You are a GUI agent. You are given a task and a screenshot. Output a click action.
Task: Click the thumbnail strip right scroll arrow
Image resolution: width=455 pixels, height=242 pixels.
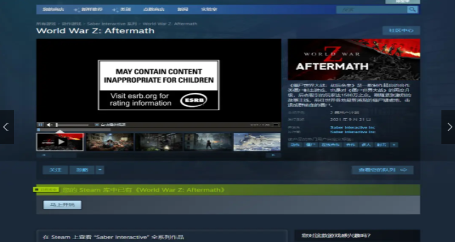tap(273, 155)
